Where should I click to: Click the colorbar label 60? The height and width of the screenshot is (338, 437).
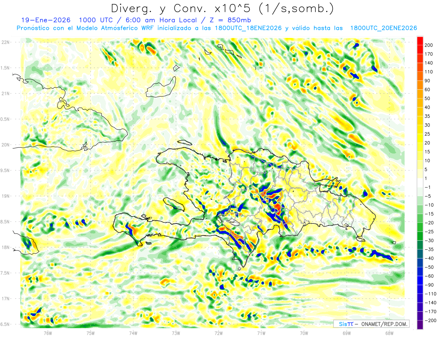[428, 89]
